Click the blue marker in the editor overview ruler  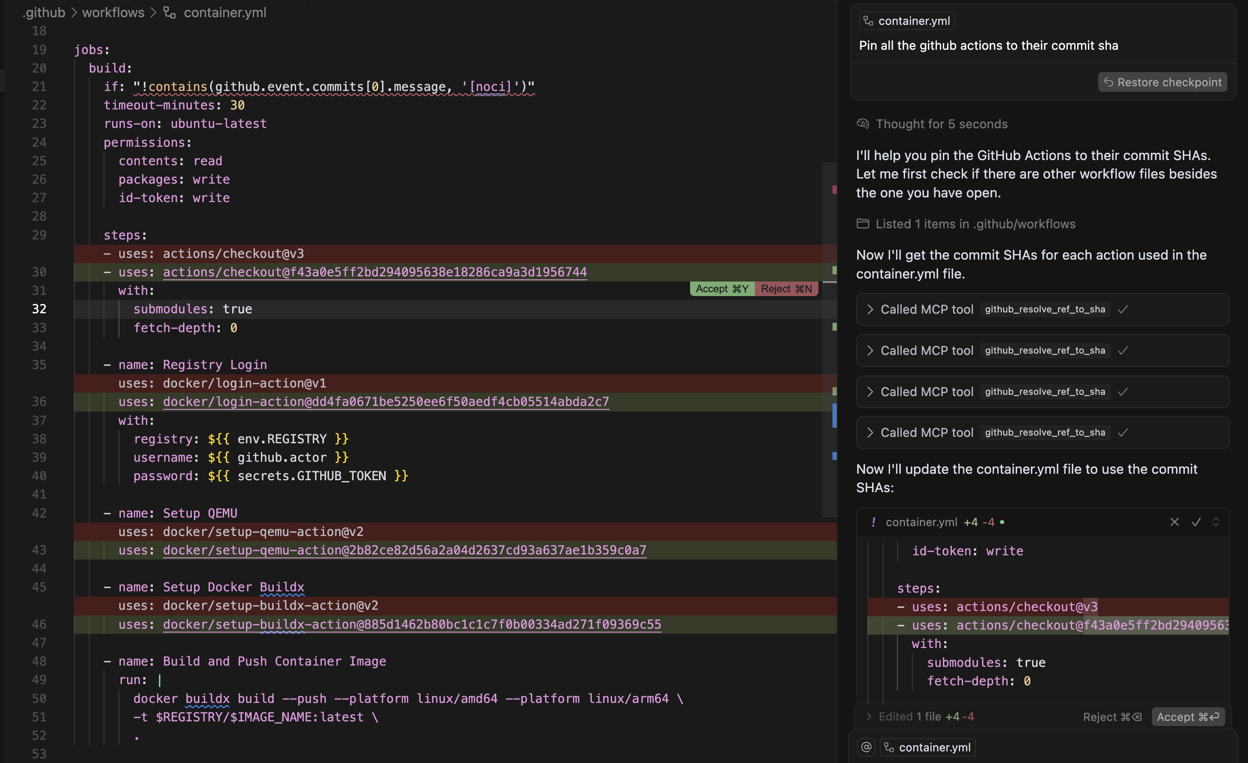point(834,415)
